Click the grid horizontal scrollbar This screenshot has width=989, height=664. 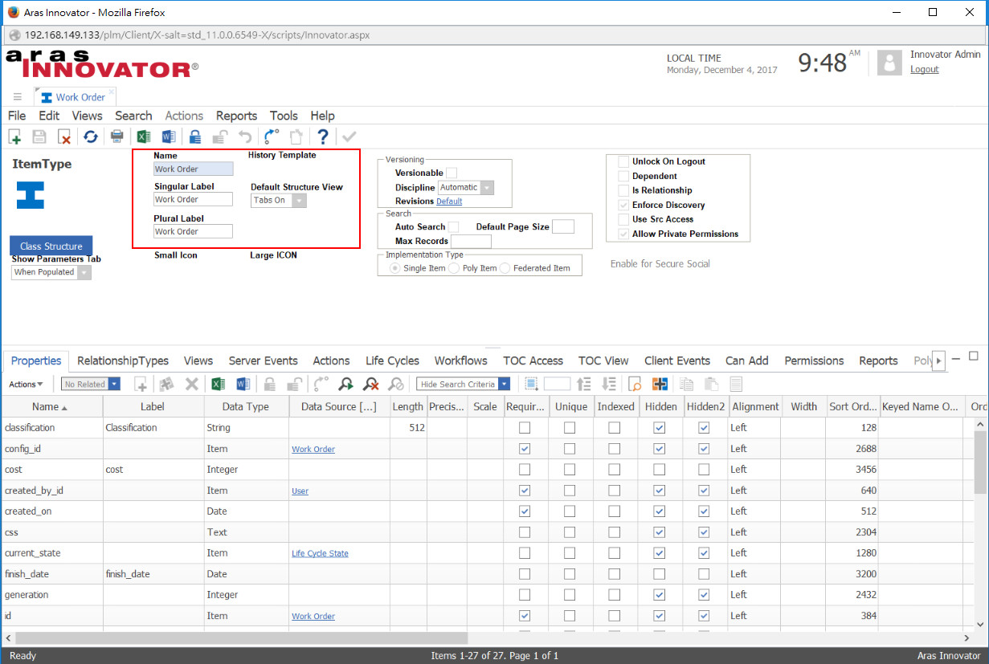(241, 638)
